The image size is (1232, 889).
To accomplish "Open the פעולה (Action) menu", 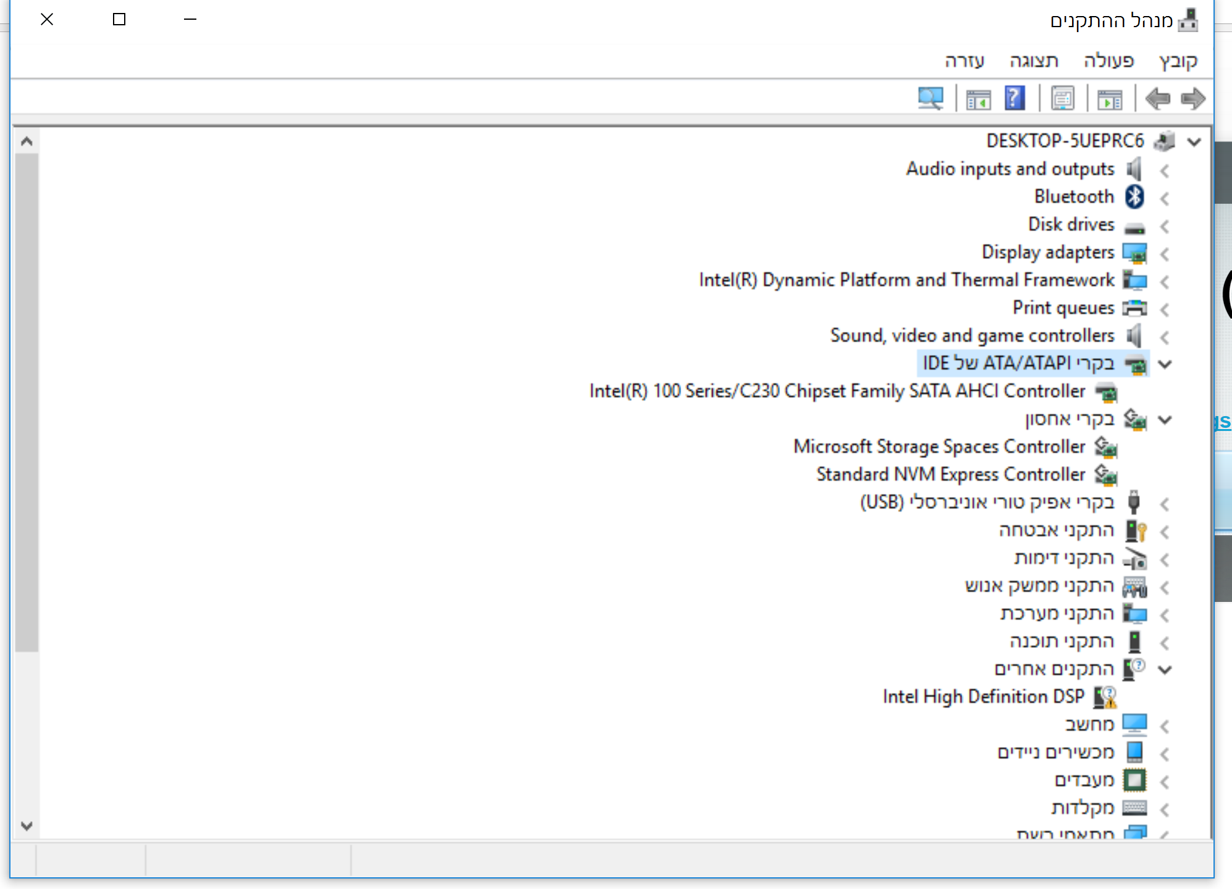I will click(x=1109, y=61).
